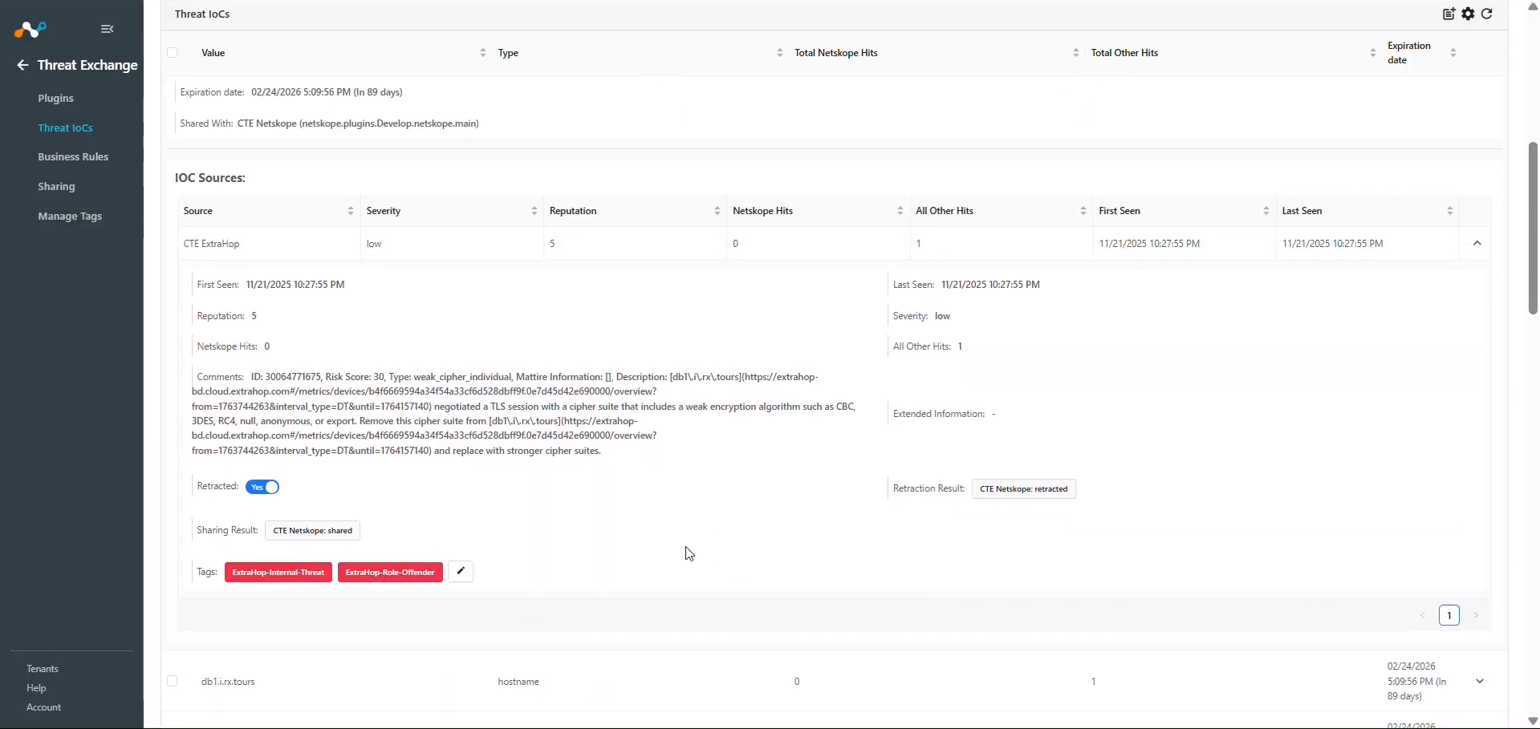Click the vertical scrollbar thumb
This screenshot has width=1540, height=729.
[1533, 229]
